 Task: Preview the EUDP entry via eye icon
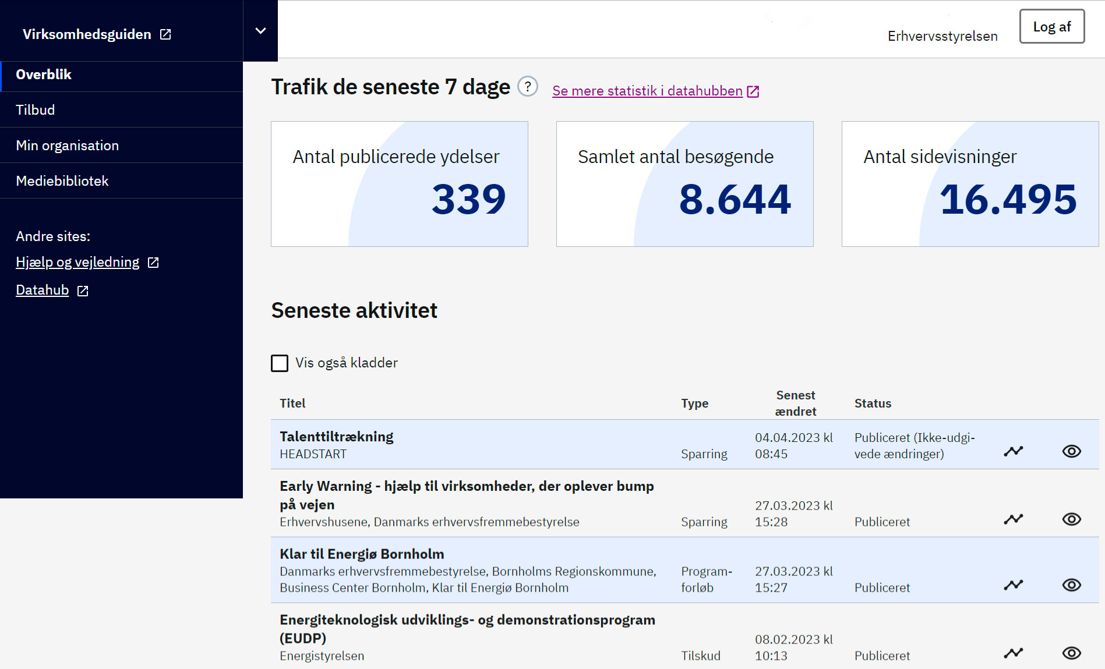click(x=1071, y=653)
